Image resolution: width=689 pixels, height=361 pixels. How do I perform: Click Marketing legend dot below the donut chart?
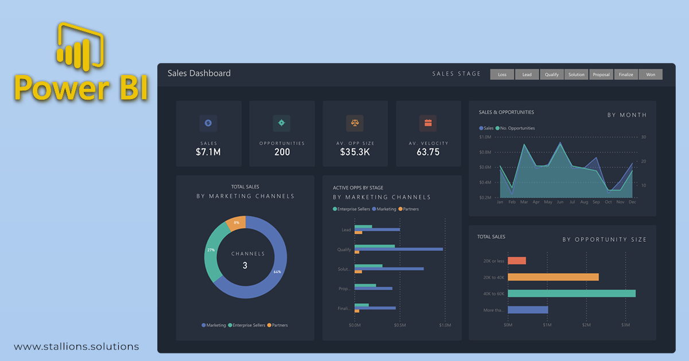[x=203, y=325]
